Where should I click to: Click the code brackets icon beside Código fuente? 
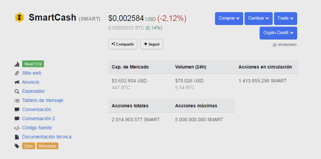(x=17, y=128)
